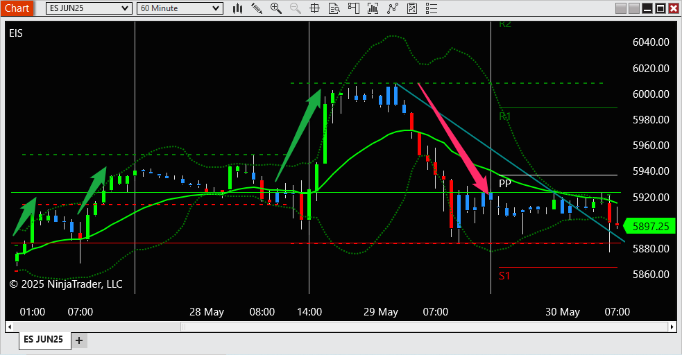
Task: Click the 5920.00 price axis label
Action: tap(651, 198)
